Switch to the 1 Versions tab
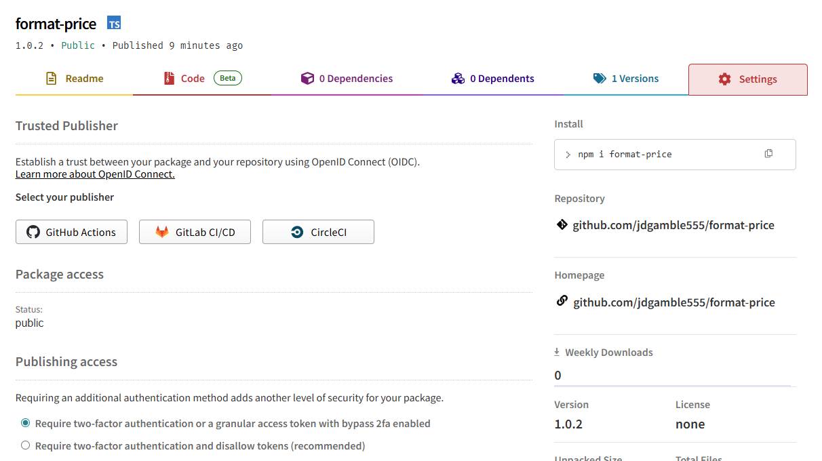822x461 pixels. pos(625,79)
